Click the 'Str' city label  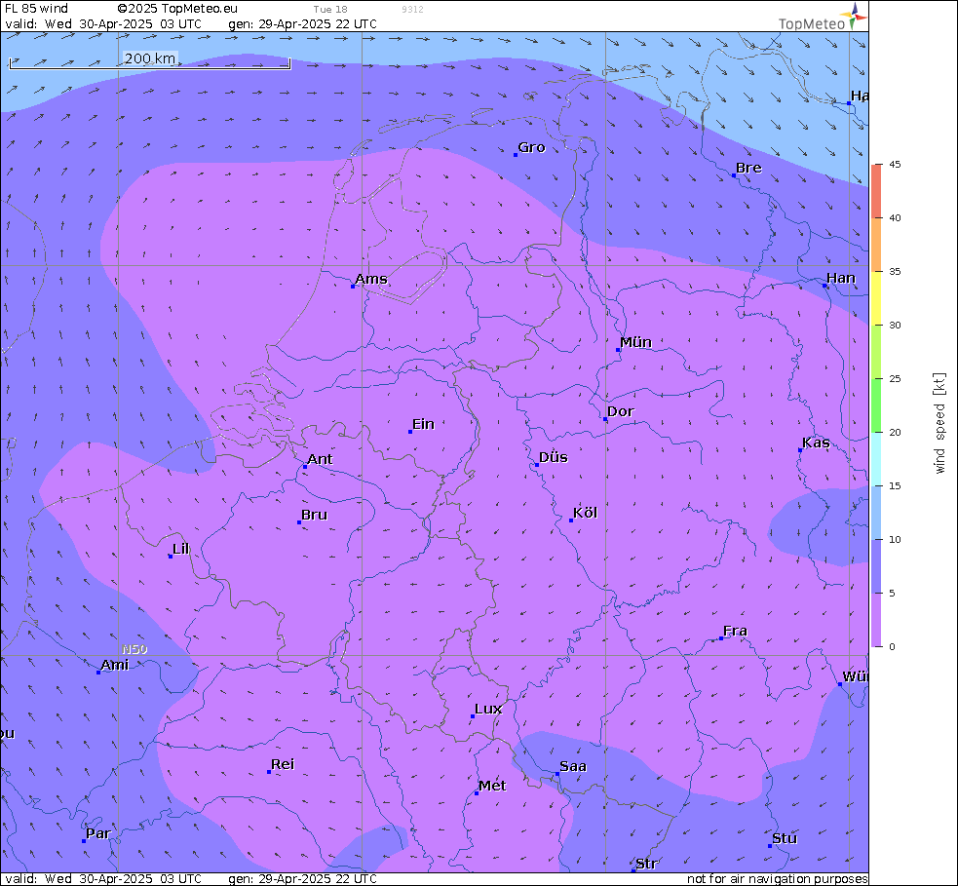[x=646, y=864]
